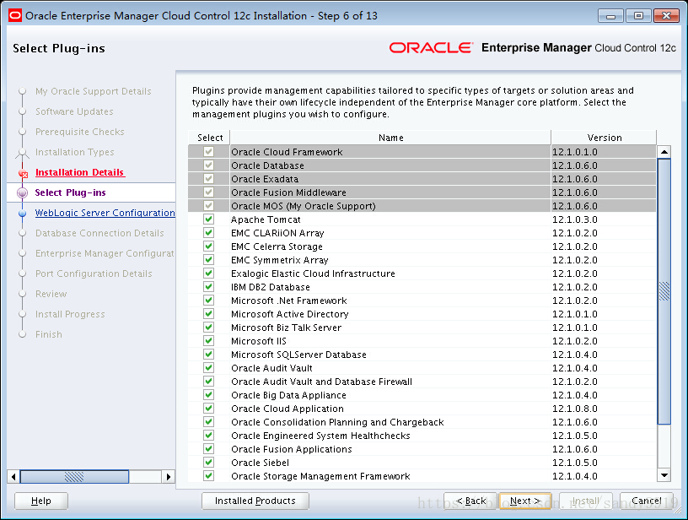Image resolution: width=688 pixels, height=520 pixels.
Task: Click the Next button
Action: pyautogui.click(x=525, y=501)
